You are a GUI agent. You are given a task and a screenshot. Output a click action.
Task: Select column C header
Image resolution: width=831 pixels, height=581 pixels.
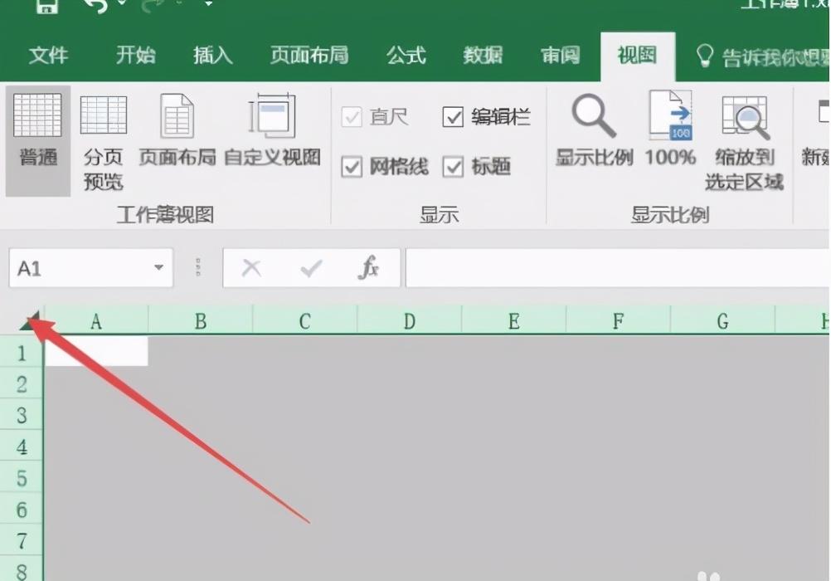(304, 321)
